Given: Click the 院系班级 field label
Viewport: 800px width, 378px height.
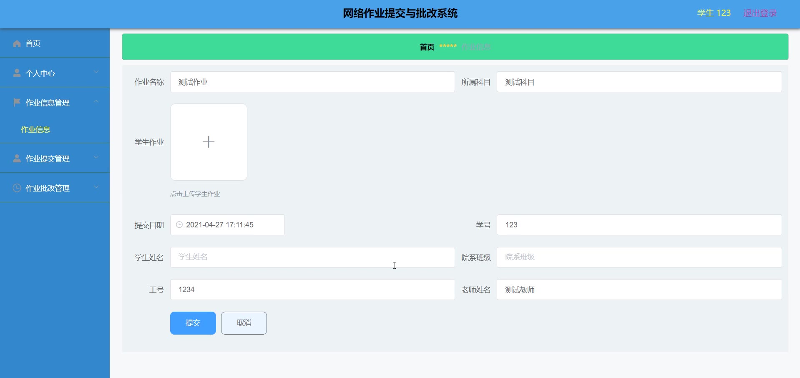Looking at the screenshot, I should tap(476, 258).
